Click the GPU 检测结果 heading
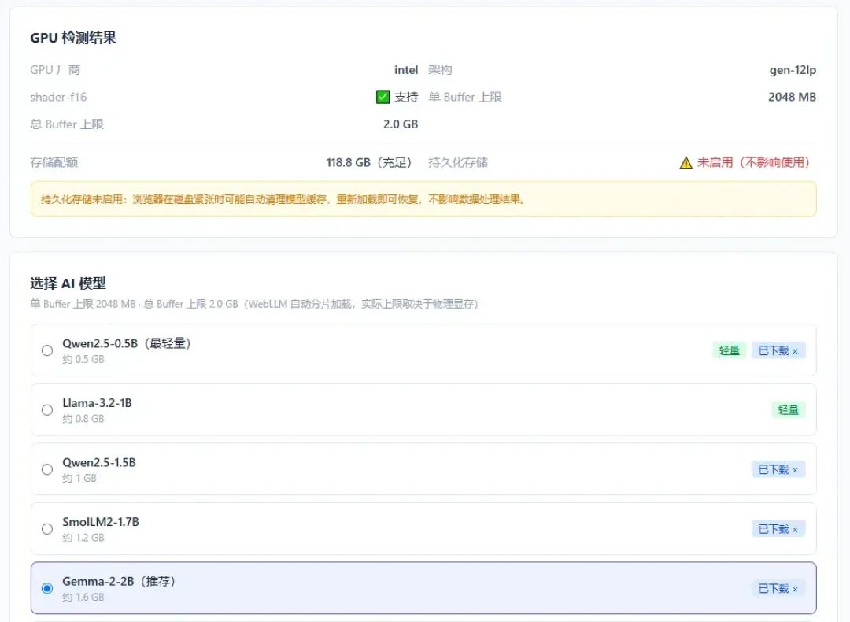This screenshot has width=850, height=622. [73, 38]
